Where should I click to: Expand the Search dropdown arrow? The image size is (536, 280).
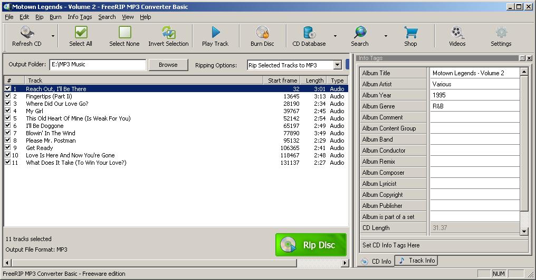[x=386, y=36]
